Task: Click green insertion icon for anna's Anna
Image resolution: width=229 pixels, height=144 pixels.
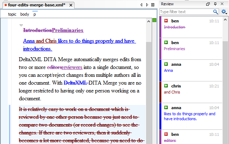Action: [166, 64]
